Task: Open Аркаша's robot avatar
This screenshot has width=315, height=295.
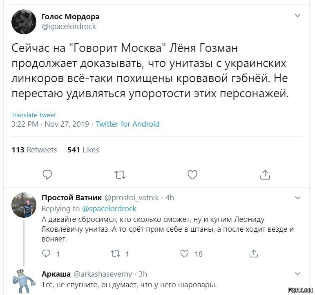Action: (x=24, y=282)
